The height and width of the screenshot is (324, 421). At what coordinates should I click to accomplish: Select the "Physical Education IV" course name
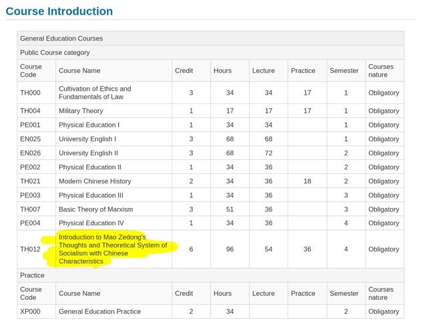[x=91, y=223]
